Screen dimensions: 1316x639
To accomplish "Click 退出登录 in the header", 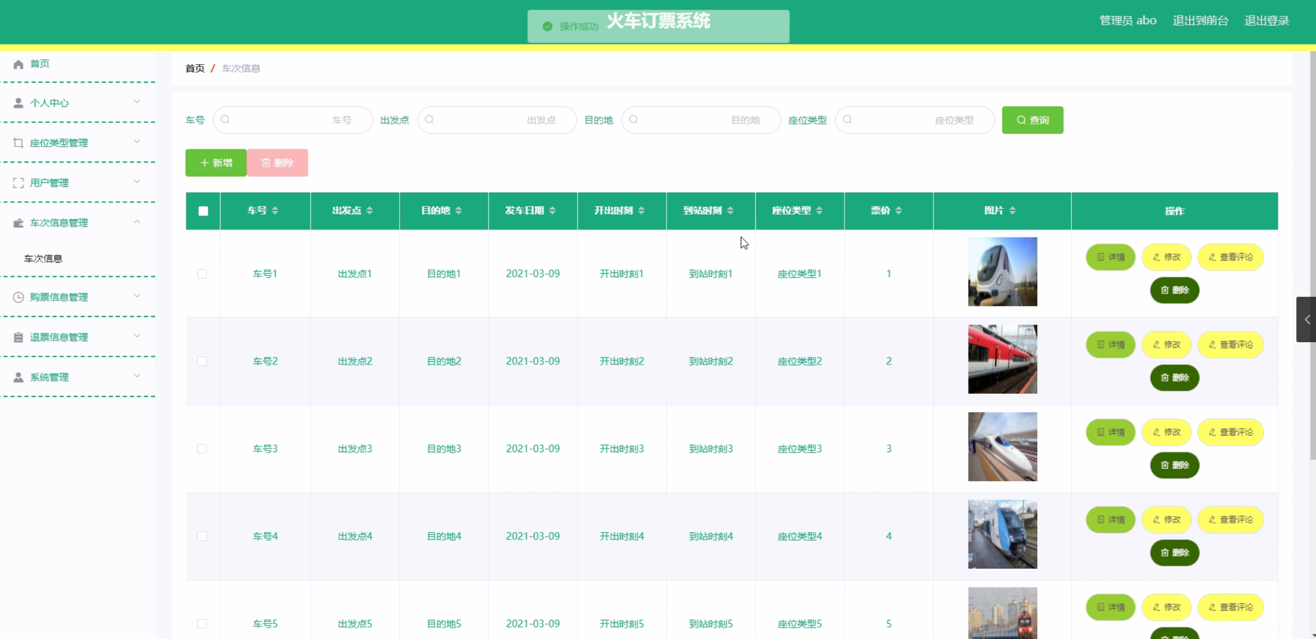I will tap(1266, 21).
